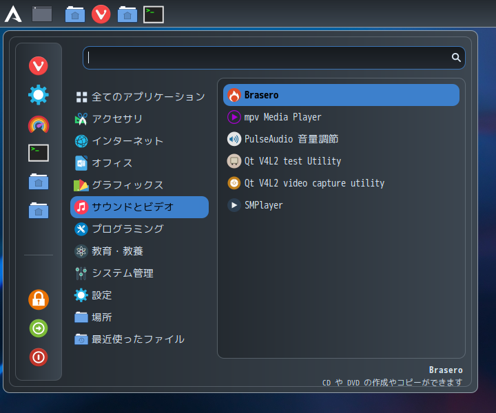Launch SMPlayer
The height and width of the screenshot is (413, 496).
coord(341,205)
